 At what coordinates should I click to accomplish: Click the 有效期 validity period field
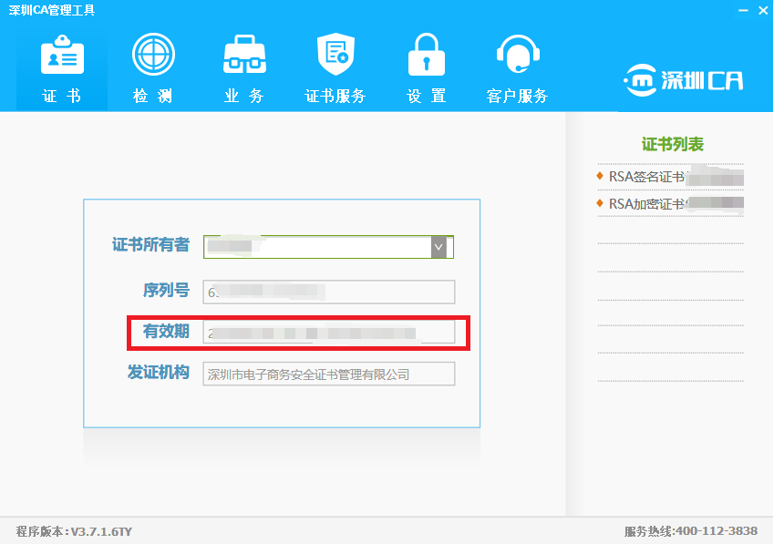coord(328,333)
